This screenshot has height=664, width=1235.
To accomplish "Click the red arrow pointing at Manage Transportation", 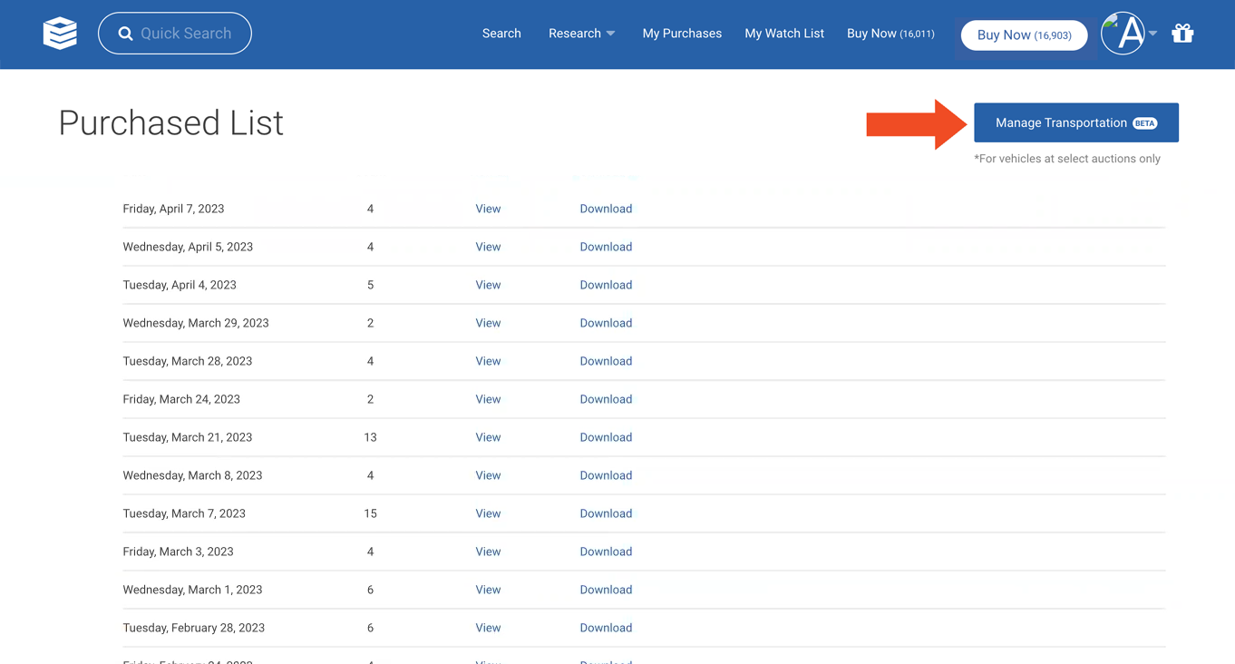I will [916, 123].
